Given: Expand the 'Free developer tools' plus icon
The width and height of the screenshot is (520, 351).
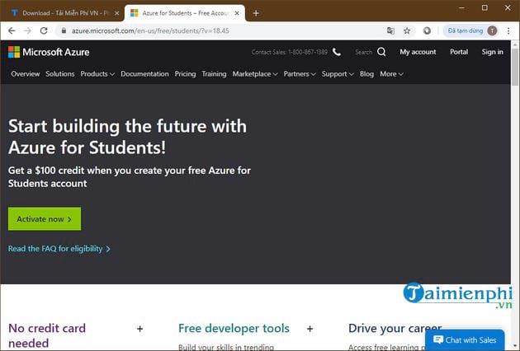Looking at the screenshot, I should [x=310, y=329].
